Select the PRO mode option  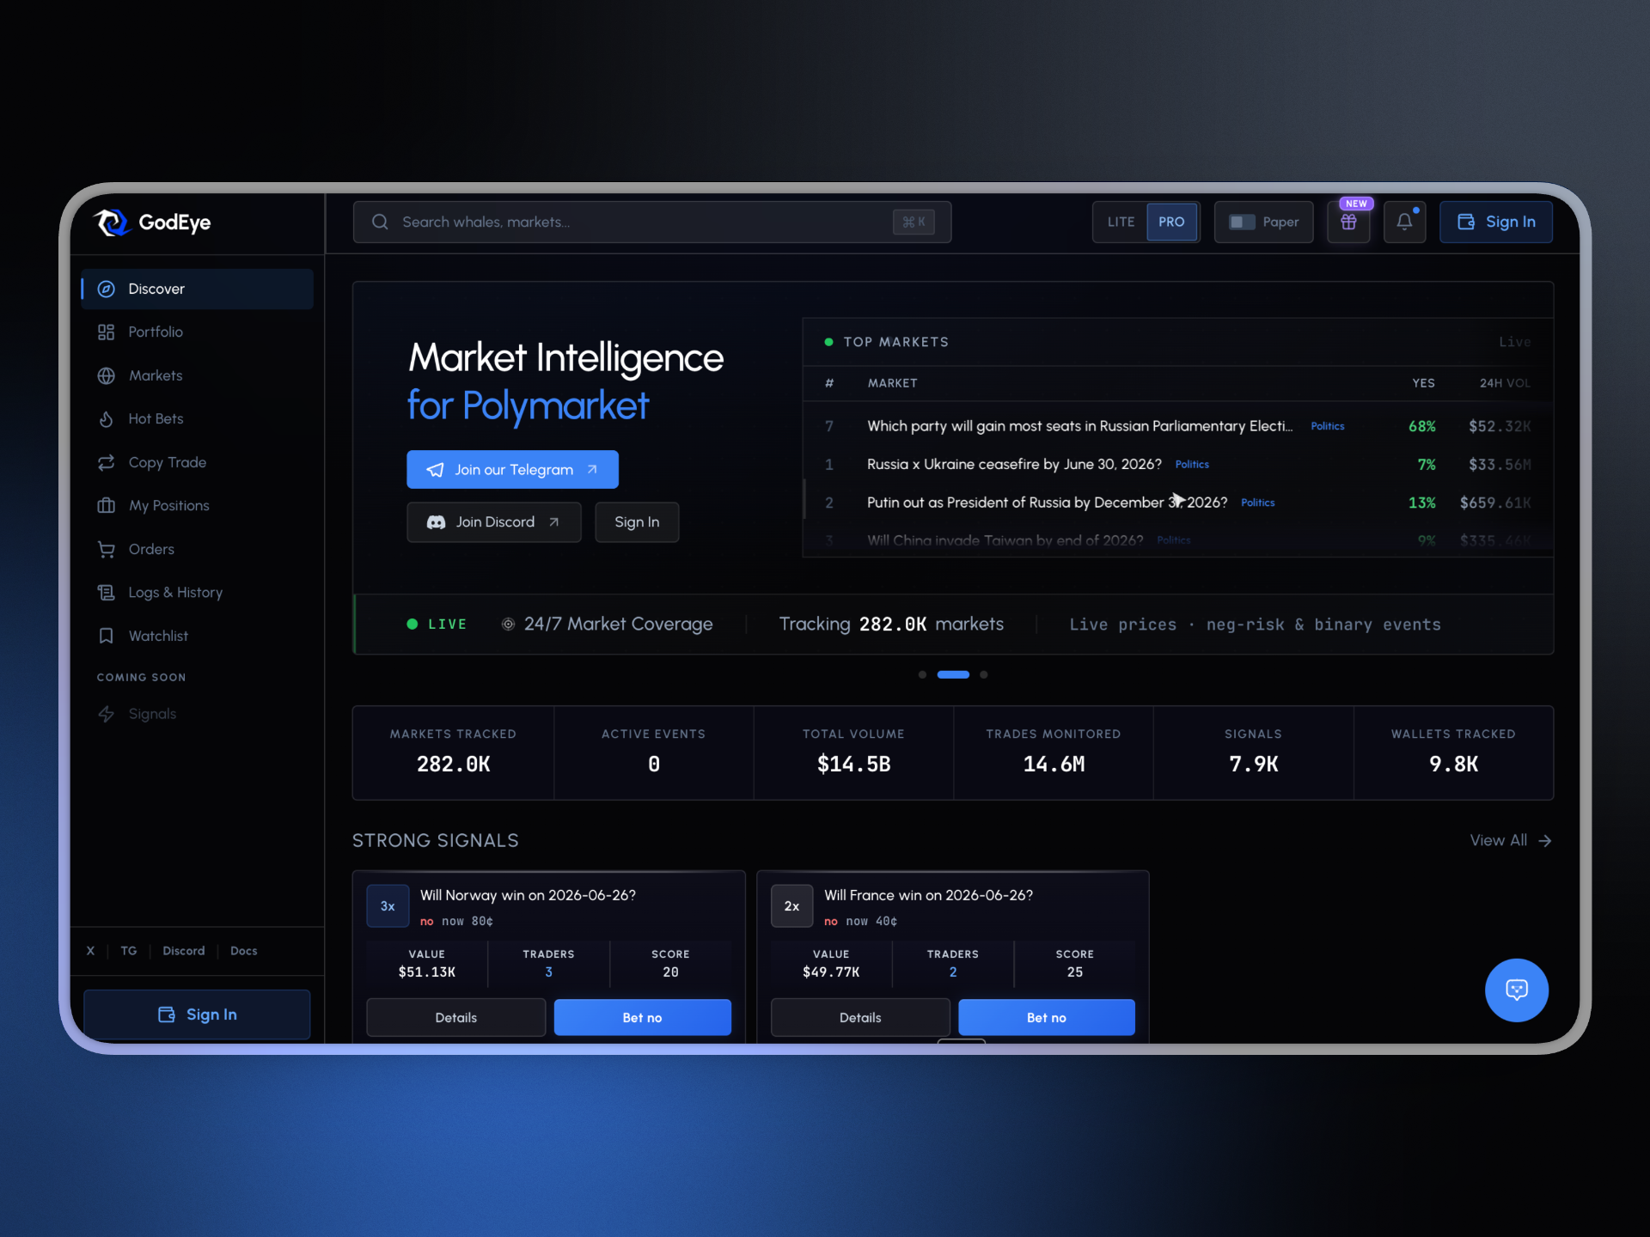click(1171, 222)
